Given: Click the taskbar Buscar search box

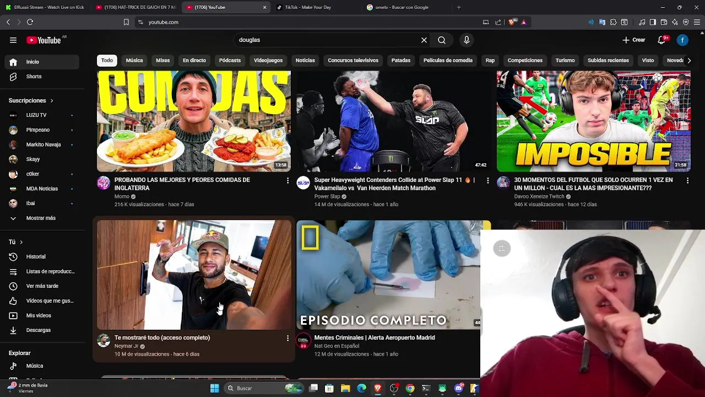Looking at the screenshot, I should click(265, 388).
